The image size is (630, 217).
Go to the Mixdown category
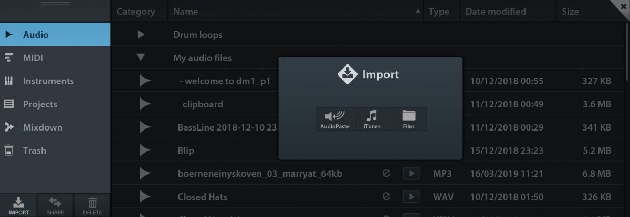[x=43, y=127]
